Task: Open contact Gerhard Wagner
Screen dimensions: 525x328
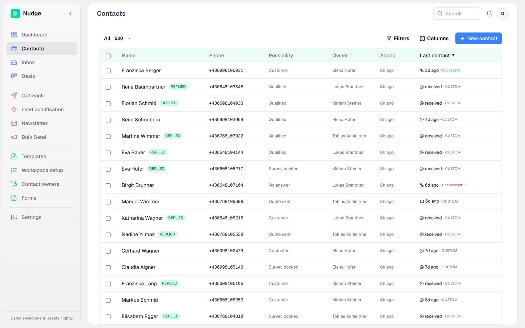Action: (x=140, y=251)
